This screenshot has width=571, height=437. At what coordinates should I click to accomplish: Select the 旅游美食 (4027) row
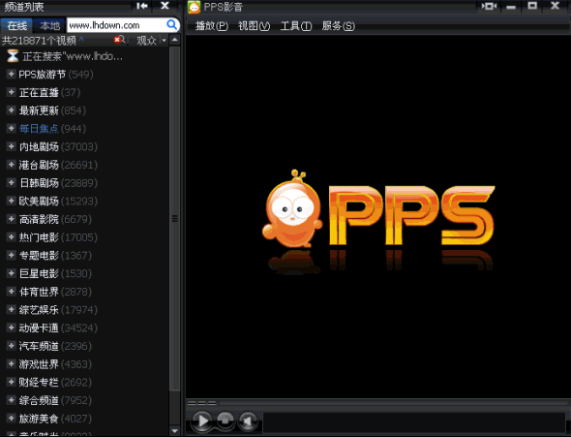[85, 419]
